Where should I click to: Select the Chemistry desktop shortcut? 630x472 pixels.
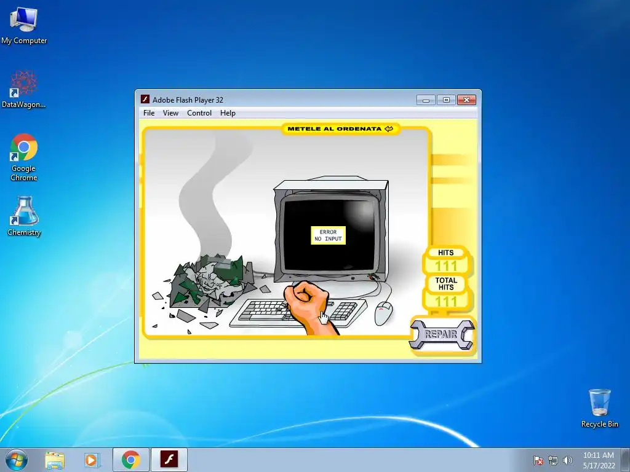click(x=24, y=216)
